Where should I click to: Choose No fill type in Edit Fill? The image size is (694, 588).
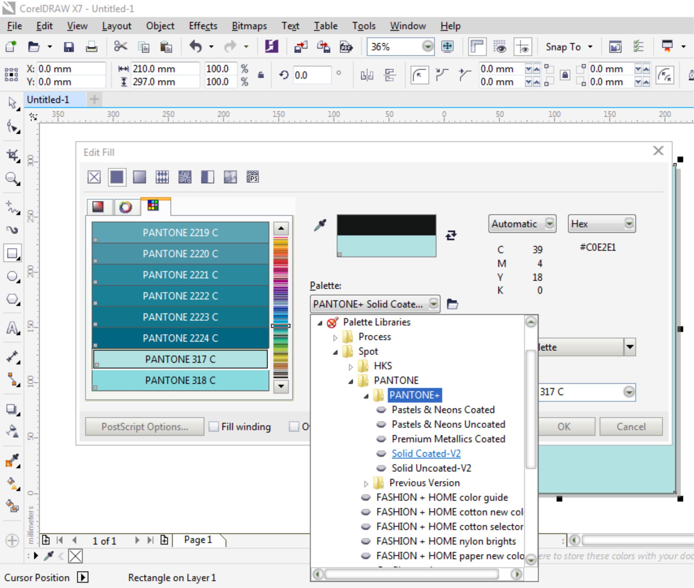point(94,177)
